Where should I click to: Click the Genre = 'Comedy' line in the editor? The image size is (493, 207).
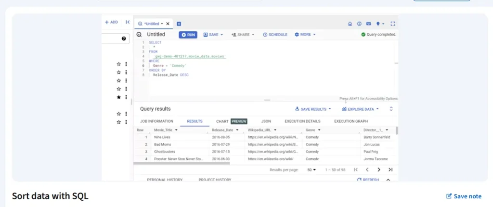170,66
